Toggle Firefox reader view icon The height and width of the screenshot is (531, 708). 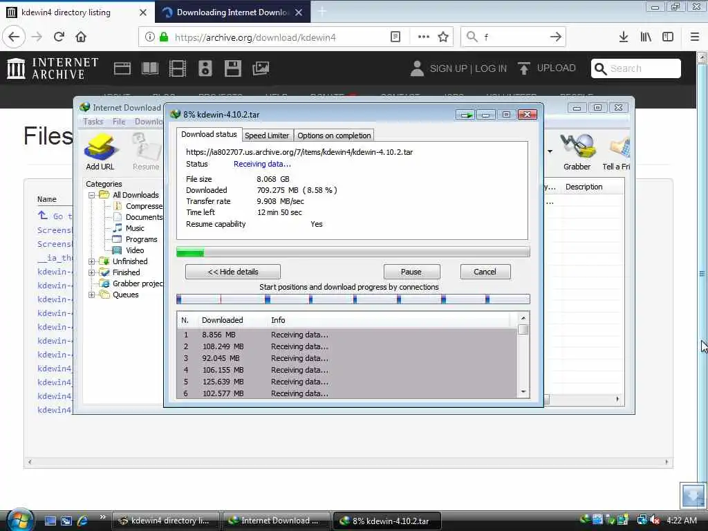pyautogui.click(x=395, y=37)
